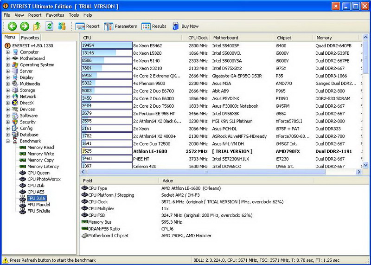Screen dimensions: 371x265
Task: Select the Multimedia speaker icon
Action: [15, 84]
